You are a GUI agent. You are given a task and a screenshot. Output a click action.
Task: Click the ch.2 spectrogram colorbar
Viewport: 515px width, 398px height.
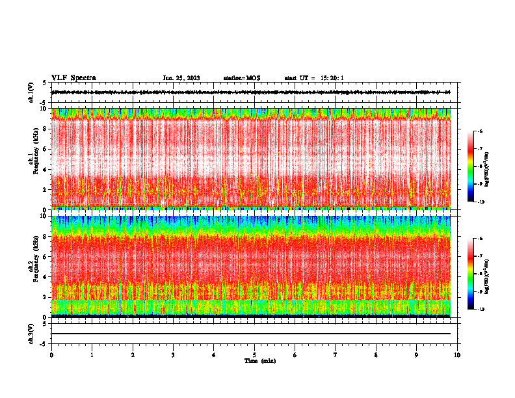coord(471,274)
